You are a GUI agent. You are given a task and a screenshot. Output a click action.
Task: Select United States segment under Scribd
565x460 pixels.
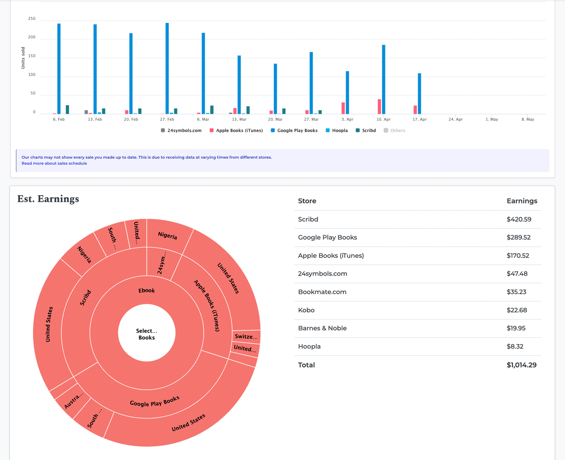point(49,324)
